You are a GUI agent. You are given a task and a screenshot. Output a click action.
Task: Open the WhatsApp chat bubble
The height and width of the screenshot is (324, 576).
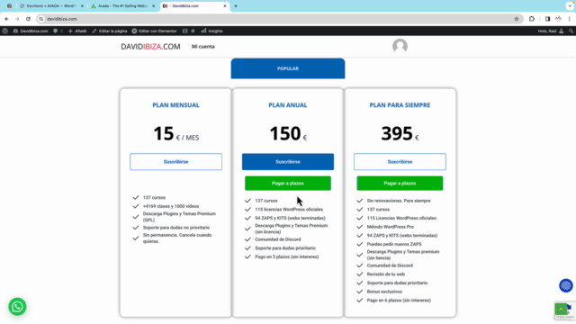(17, 306)
